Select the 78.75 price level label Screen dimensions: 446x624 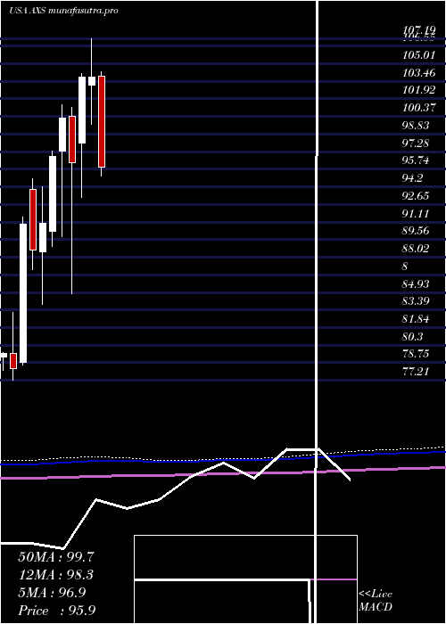tap(416, 354)
